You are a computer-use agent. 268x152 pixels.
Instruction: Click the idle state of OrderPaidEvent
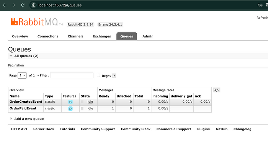(90, 108)
